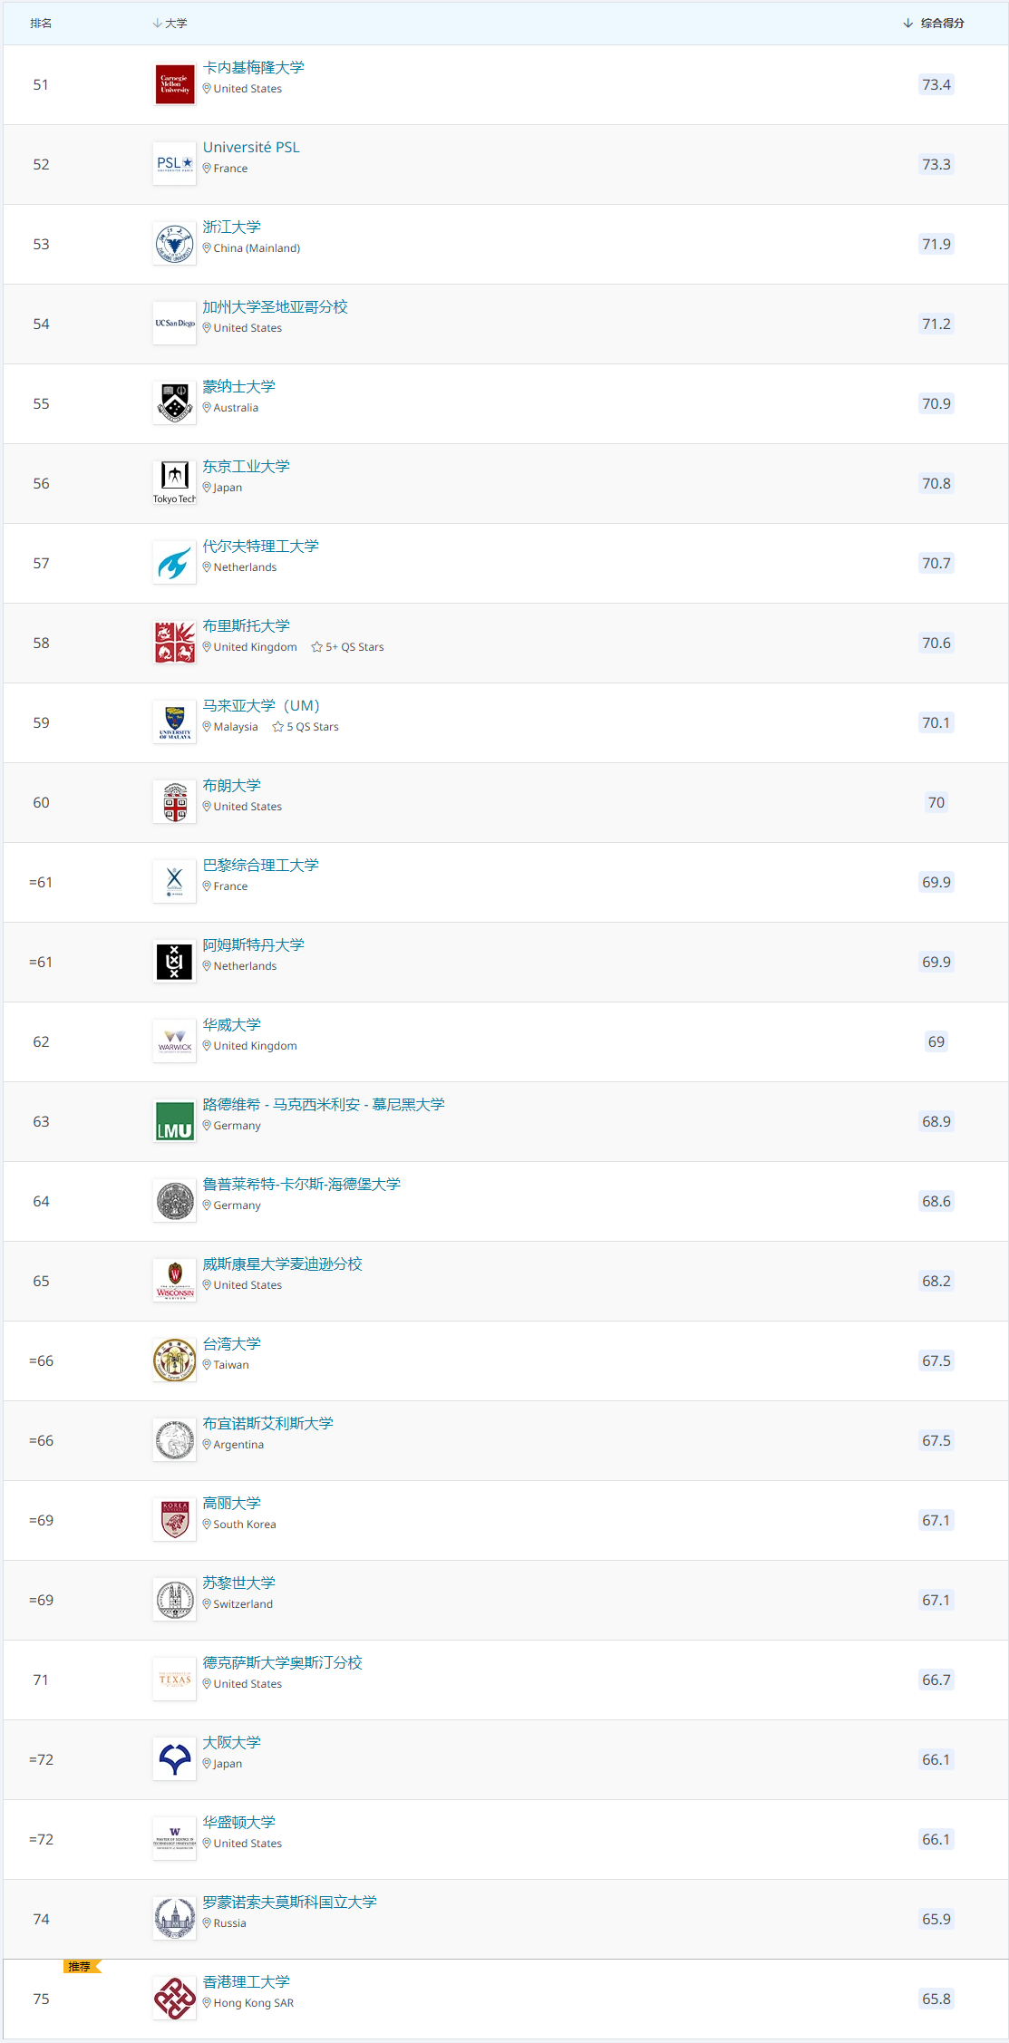Viewport: 1009px width, 2043px height.
Task: Click the 5 QS Stars badge for Malaya
Action: pos(306,727)
